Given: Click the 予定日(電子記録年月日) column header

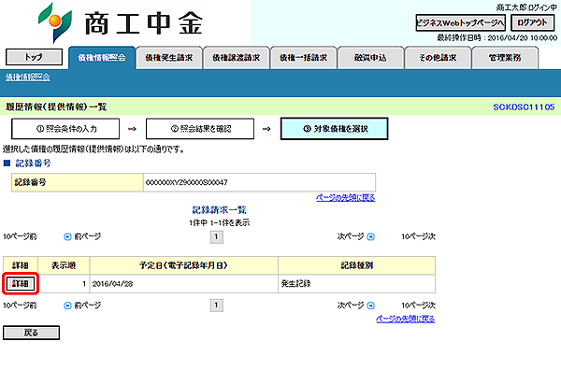Looking at the screenshot, I should coord(183,265).
